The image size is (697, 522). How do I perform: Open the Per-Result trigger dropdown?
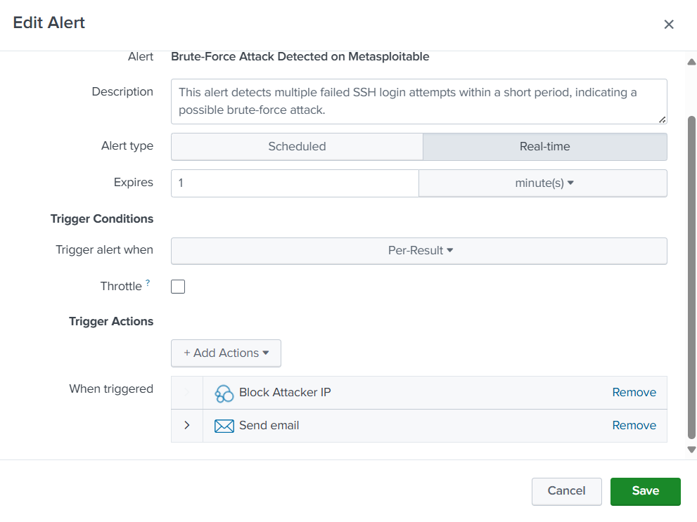point(418,251)
